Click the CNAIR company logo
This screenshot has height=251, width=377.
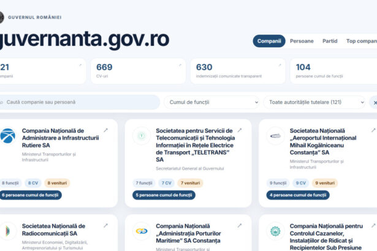pos(8,136)
